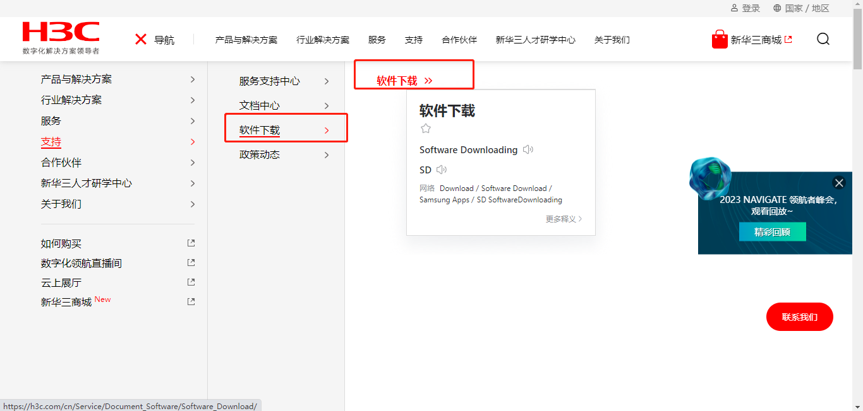Click the star favorite icon under 软件下载

[x=426, y=129]
